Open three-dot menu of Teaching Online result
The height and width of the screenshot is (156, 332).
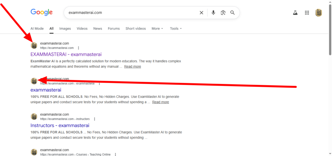click(115, 154)
